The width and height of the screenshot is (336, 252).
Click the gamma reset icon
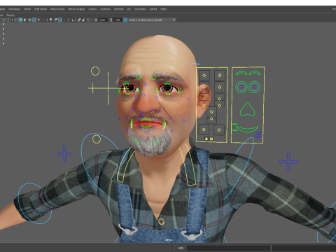pyautogui.click(x=111, y=20)
